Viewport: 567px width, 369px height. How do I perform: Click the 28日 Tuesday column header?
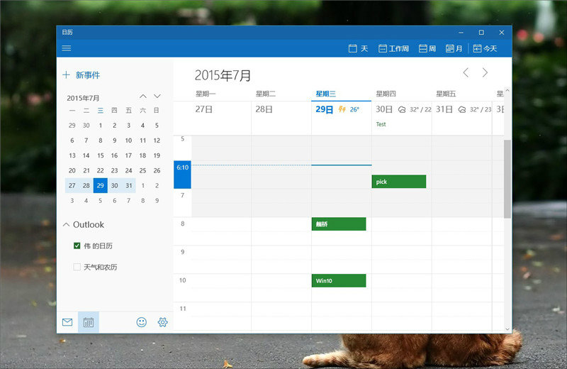pos(264,109)
